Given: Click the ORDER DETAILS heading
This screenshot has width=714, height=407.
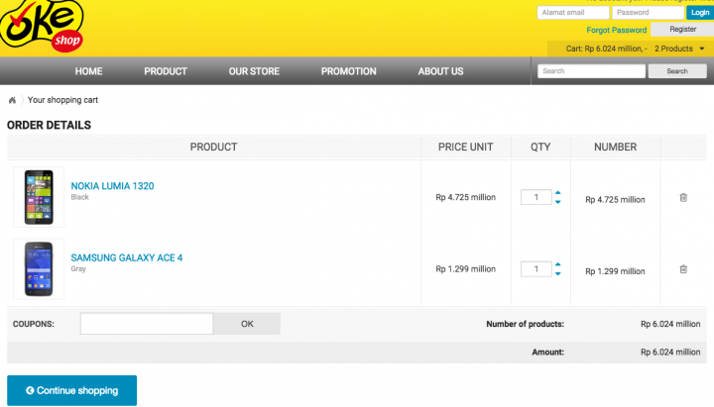Looking at the screenshot, I should (50, 125).
